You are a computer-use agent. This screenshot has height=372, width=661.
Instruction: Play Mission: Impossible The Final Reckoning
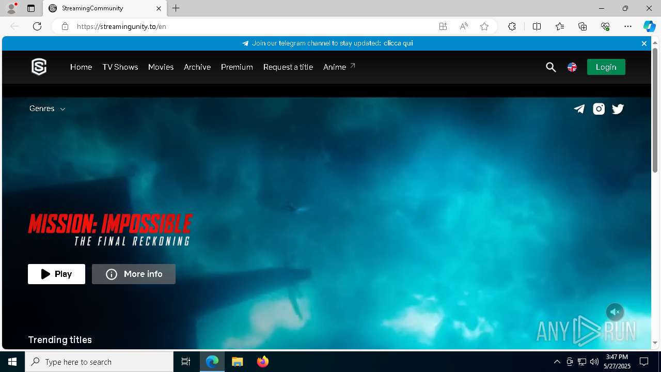[56, 274]
